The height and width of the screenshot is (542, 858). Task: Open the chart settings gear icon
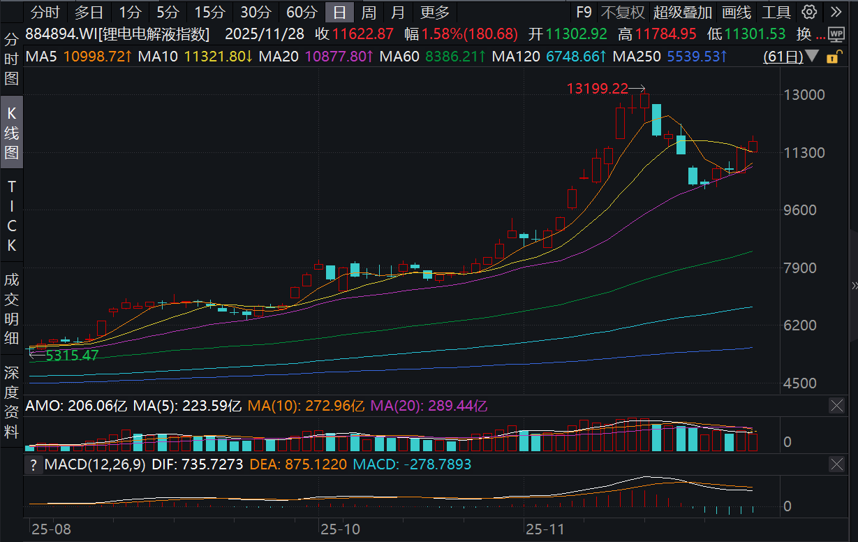coord(809,12)
